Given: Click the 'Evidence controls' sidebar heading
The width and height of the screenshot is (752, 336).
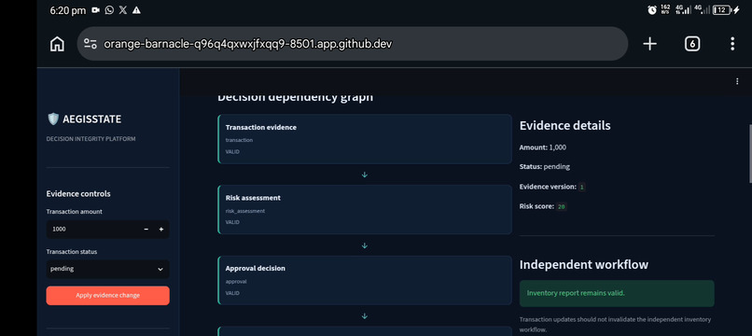Looking at the screenshot, I should click(78, 194).
